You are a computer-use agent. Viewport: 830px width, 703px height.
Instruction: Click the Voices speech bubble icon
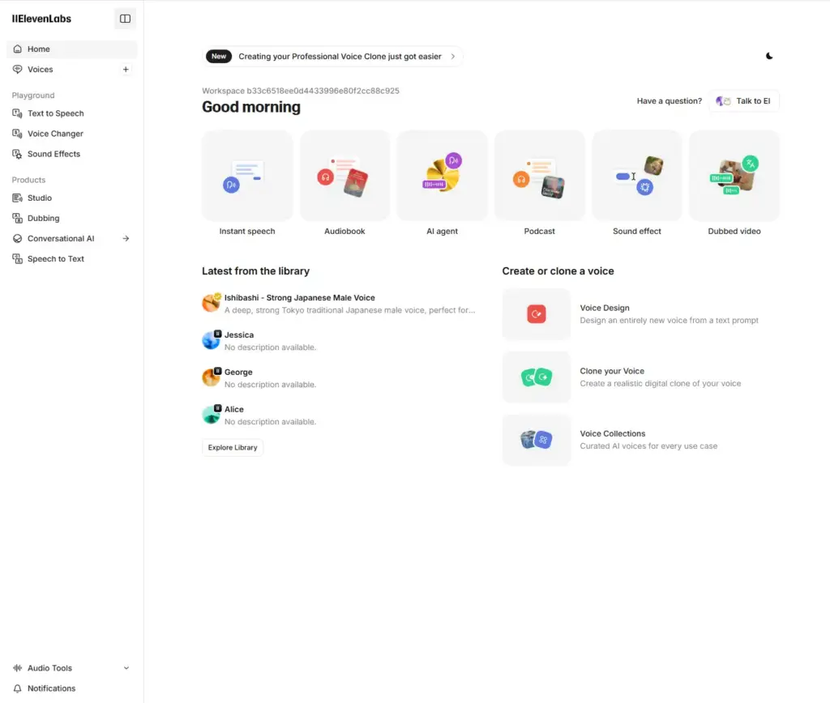coord(18,70)
